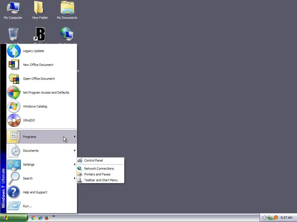297x222 pixels.
Task: Click the green Start button
Action: pos(14,218)
